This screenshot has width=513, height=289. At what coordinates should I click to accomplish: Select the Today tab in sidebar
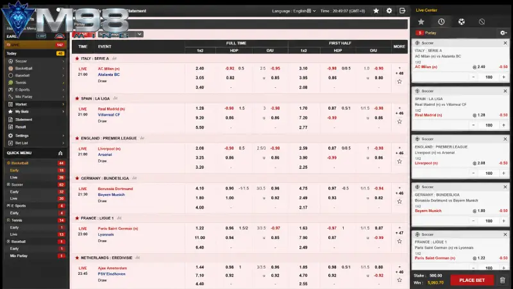pos(35,53)
